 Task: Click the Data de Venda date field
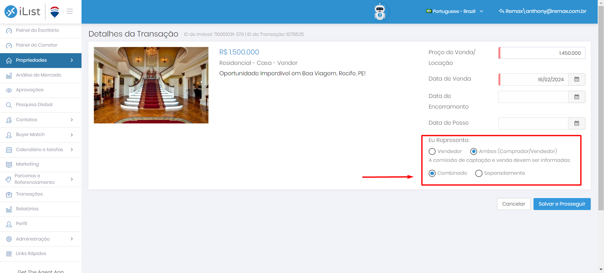pyautogui.click(x=533, y=79)
